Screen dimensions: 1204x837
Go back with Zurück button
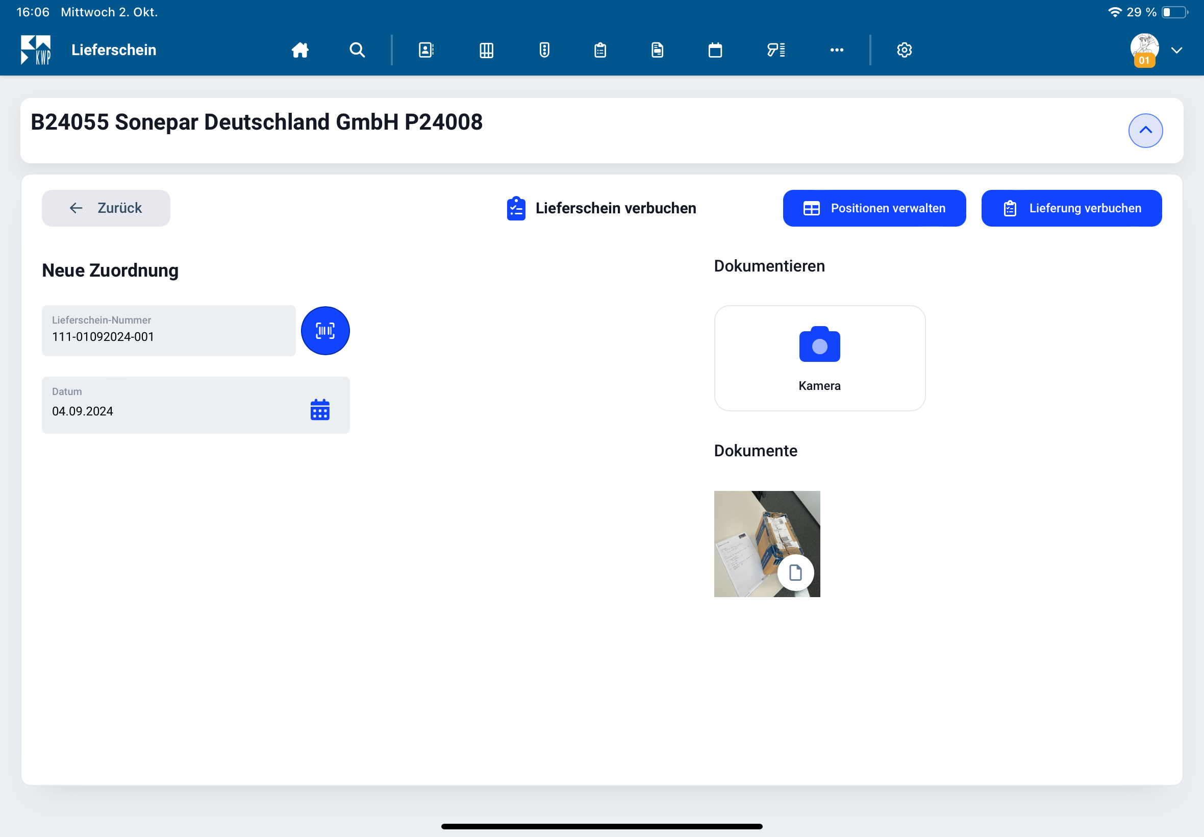click(x=106, y=208)
